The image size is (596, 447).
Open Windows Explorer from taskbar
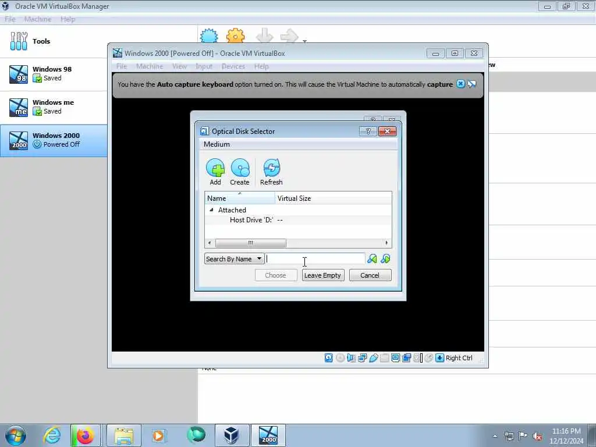tap(124, 435)
